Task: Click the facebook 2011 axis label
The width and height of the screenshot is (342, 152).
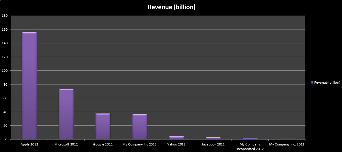Action: 213,144
